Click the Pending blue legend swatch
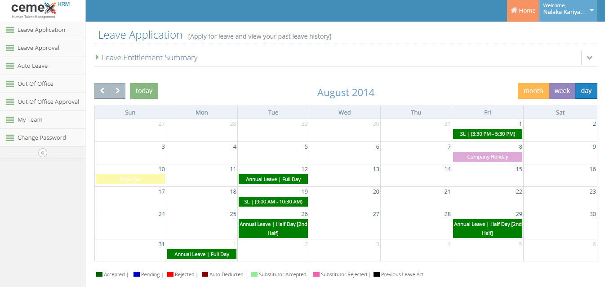 click(x=137, y=274)
